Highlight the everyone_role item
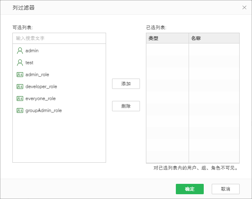 point(40,99)
